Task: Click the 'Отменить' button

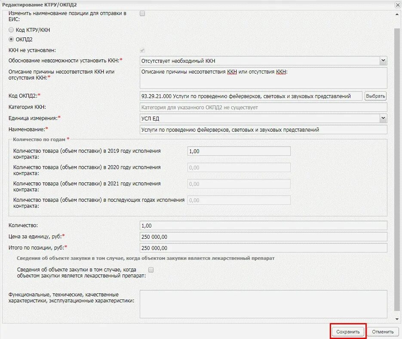Action: (383, 332)
